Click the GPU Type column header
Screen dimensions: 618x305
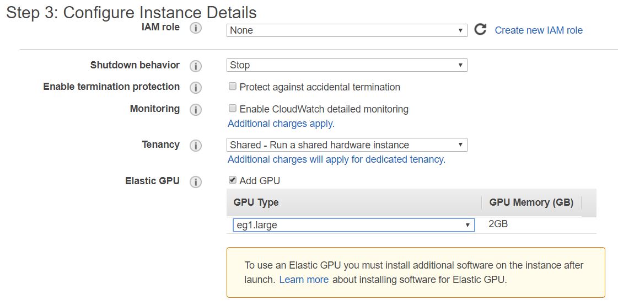point(256,202)
